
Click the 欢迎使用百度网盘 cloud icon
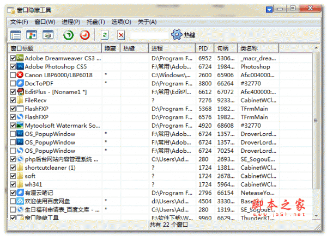click(20, 201)
